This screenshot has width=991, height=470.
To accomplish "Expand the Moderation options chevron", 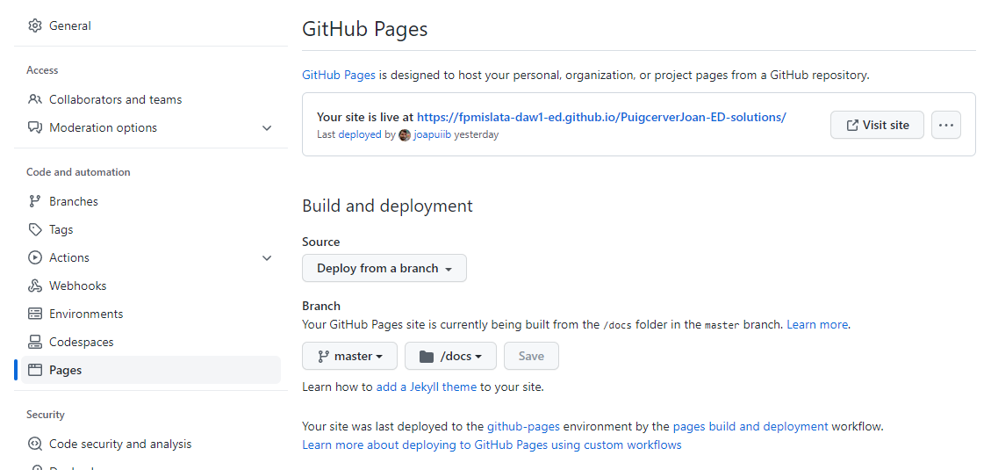I will pyautogui.click(x=267, y=127).
